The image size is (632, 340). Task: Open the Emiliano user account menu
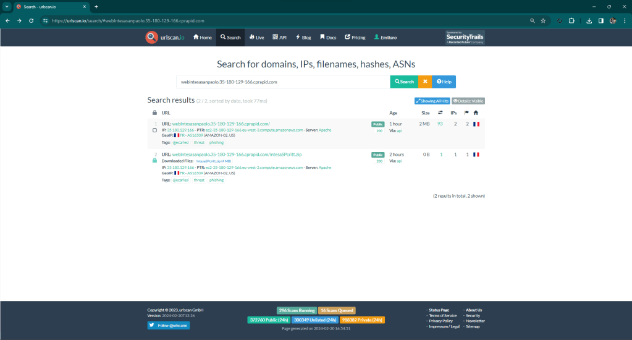click(385, 37)
